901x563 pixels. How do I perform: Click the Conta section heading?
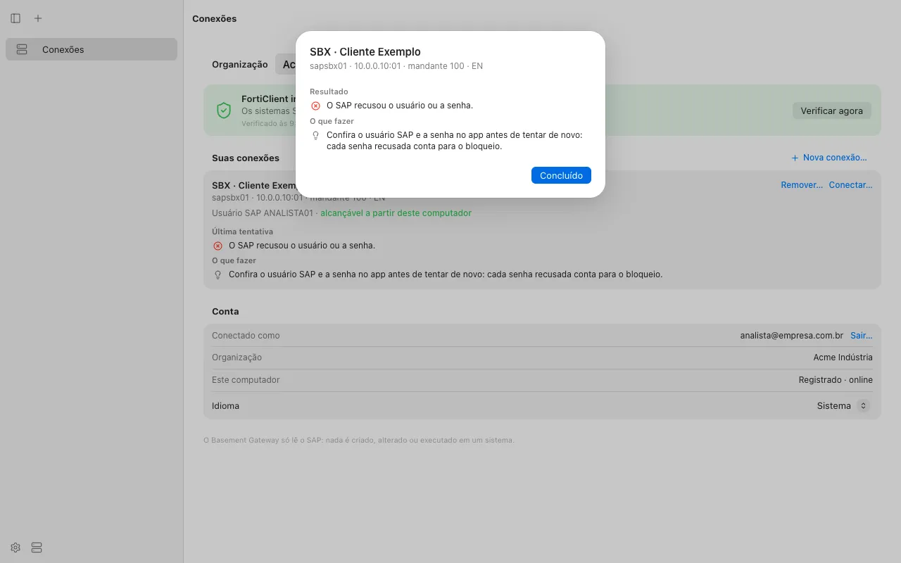tap(225, 312)
